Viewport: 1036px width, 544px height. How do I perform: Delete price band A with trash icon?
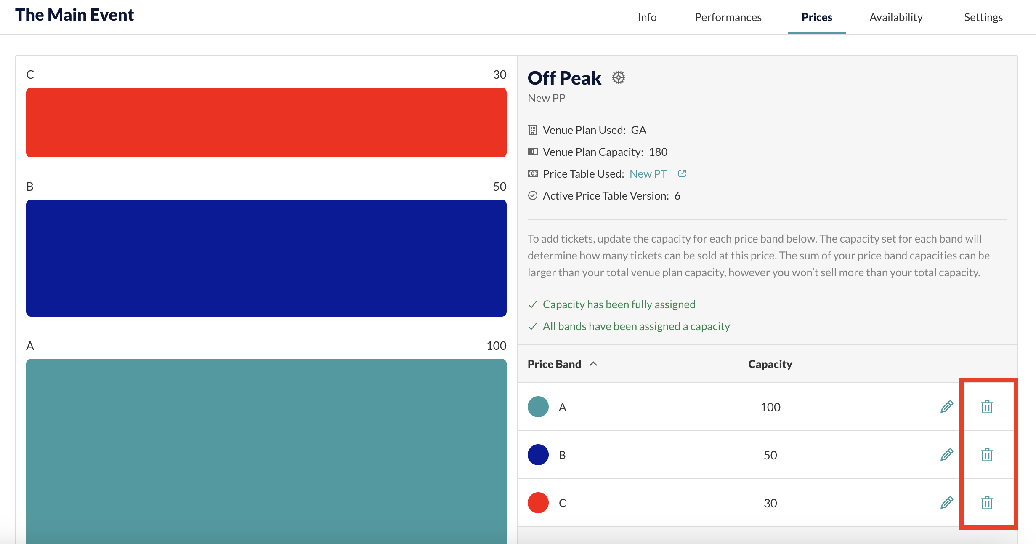[x=987, y=407]
